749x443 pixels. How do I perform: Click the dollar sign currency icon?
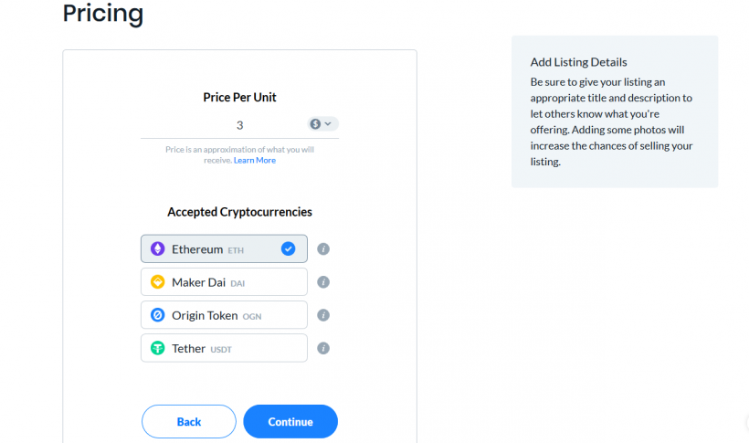click(315, 124)
